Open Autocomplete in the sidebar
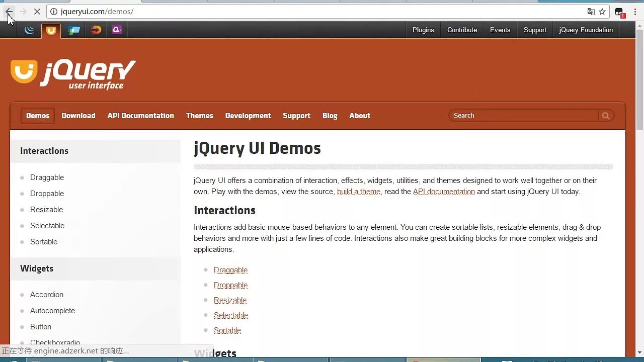Screen dimensions: 644x362 [x=52, y=311]
